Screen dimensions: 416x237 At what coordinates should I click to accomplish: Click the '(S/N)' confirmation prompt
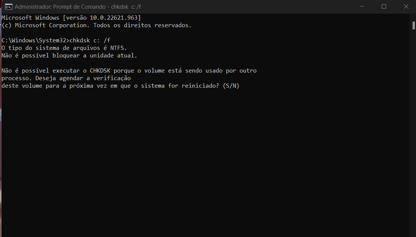(x=231, y=86)
